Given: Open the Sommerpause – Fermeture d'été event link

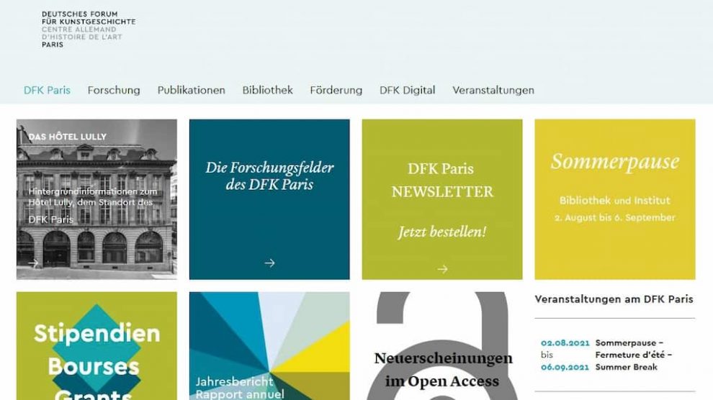Looking at the screenshot, I should 634,355.
